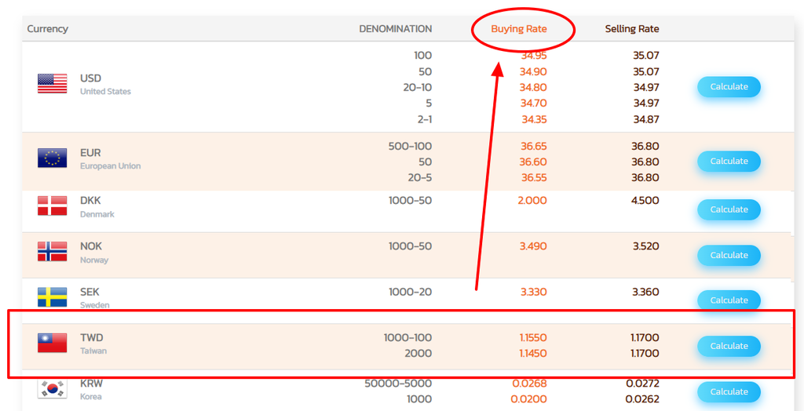Image resolution: width=804 pixels, height=411 pixels.
Task: Click the Taiwan country label
Action: 93,351
